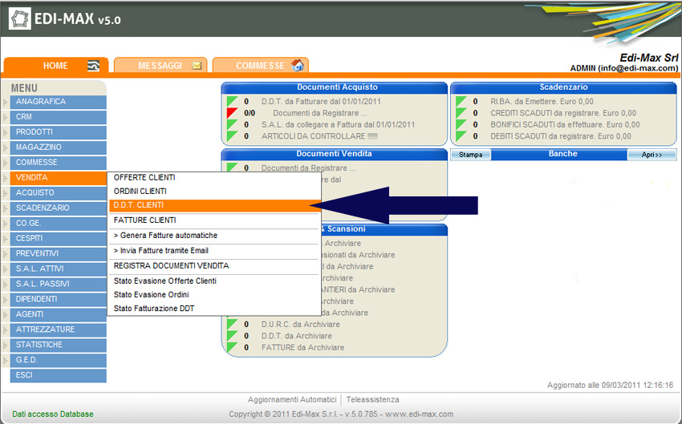Expand the ANAGRAFICA menu section
The width and height of the screenshot is (682, 424).
tap(58, 102)
